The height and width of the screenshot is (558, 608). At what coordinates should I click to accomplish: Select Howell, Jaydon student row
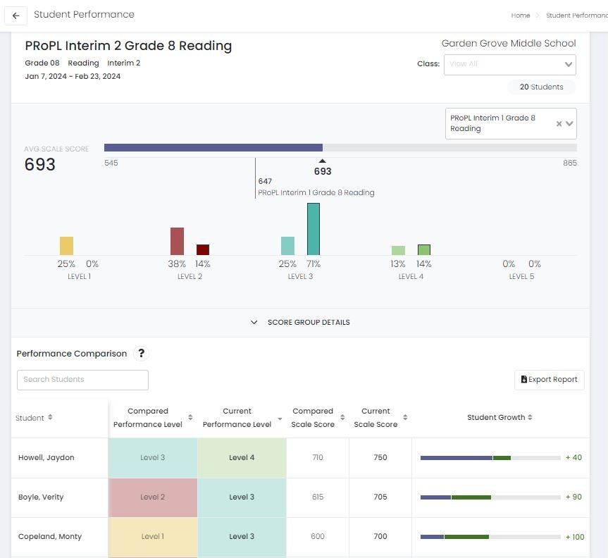tap(46, 458)
